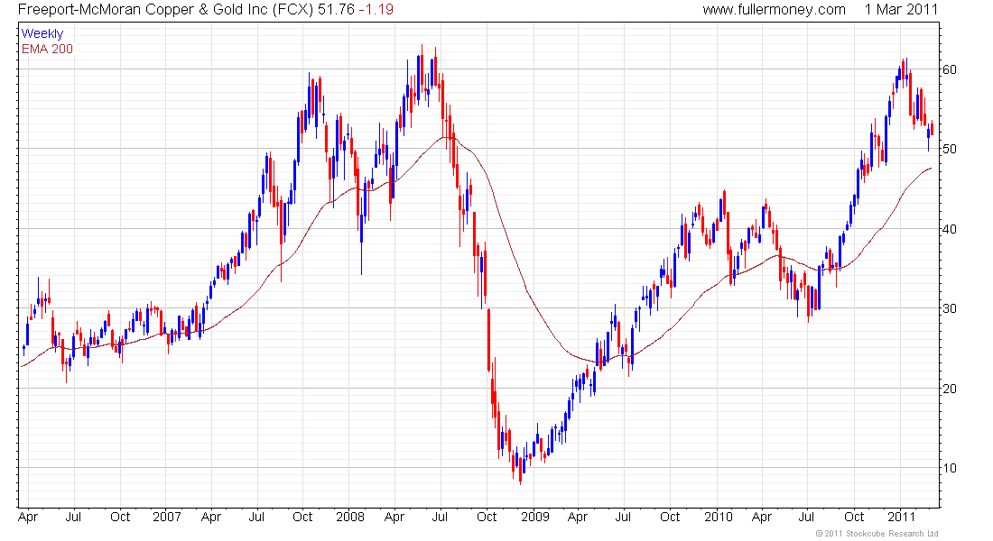Select the Weekly label in legend
This screenshot has width=993, height=541.
click(42, 33)
